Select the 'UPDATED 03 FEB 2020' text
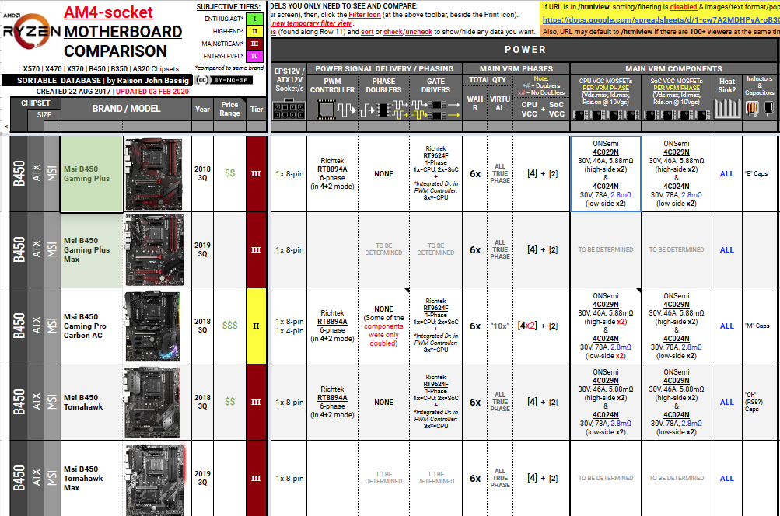The image size is (780, 516). click(152, 92)
